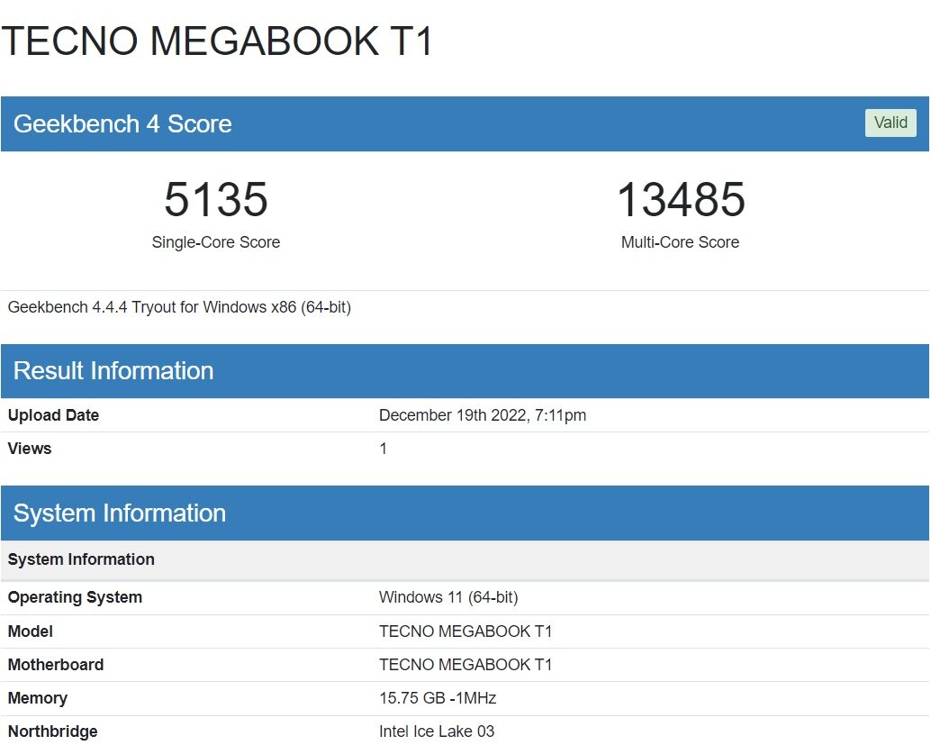The width and height of the screenshot is (931, 745).
Task: Click the TECNO MEGABOOK T1 page title
Action: tap(217, 41)
